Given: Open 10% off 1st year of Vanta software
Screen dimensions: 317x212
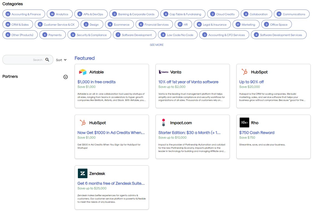Looking at the screenshot, I should [x=188, y=82].
